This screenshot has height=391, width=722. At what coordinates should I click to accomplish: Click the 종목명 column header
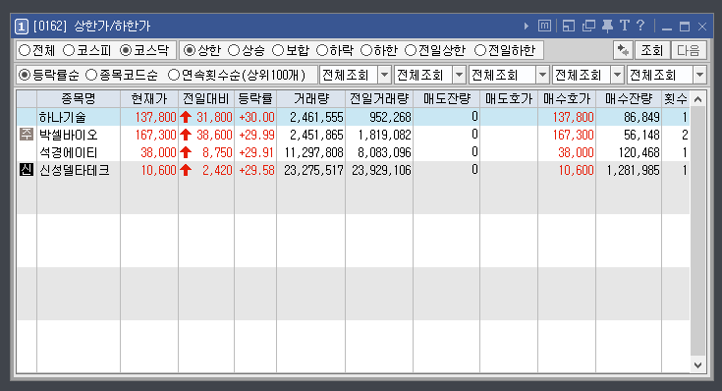point(79,99)
